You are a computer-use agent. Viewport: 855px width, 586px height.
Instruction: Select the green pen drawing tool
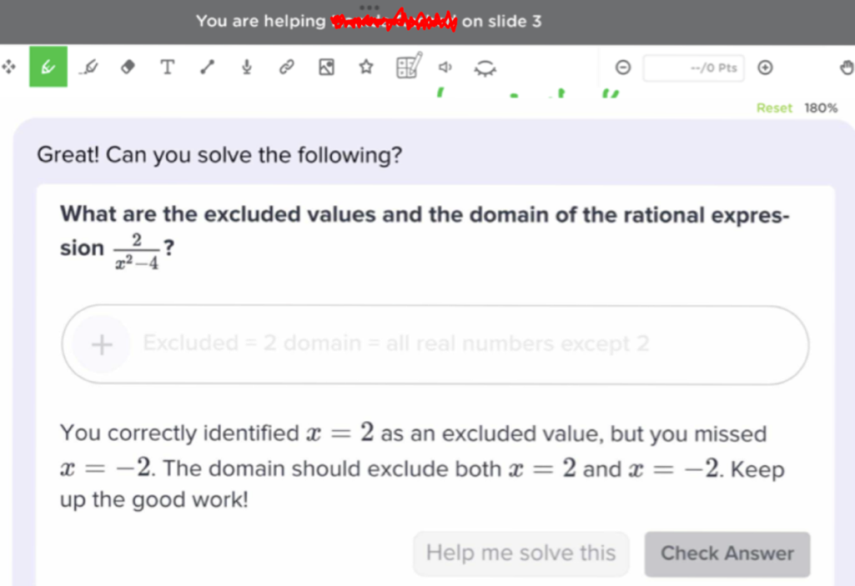pyautogui.click(x=48, y=67)
